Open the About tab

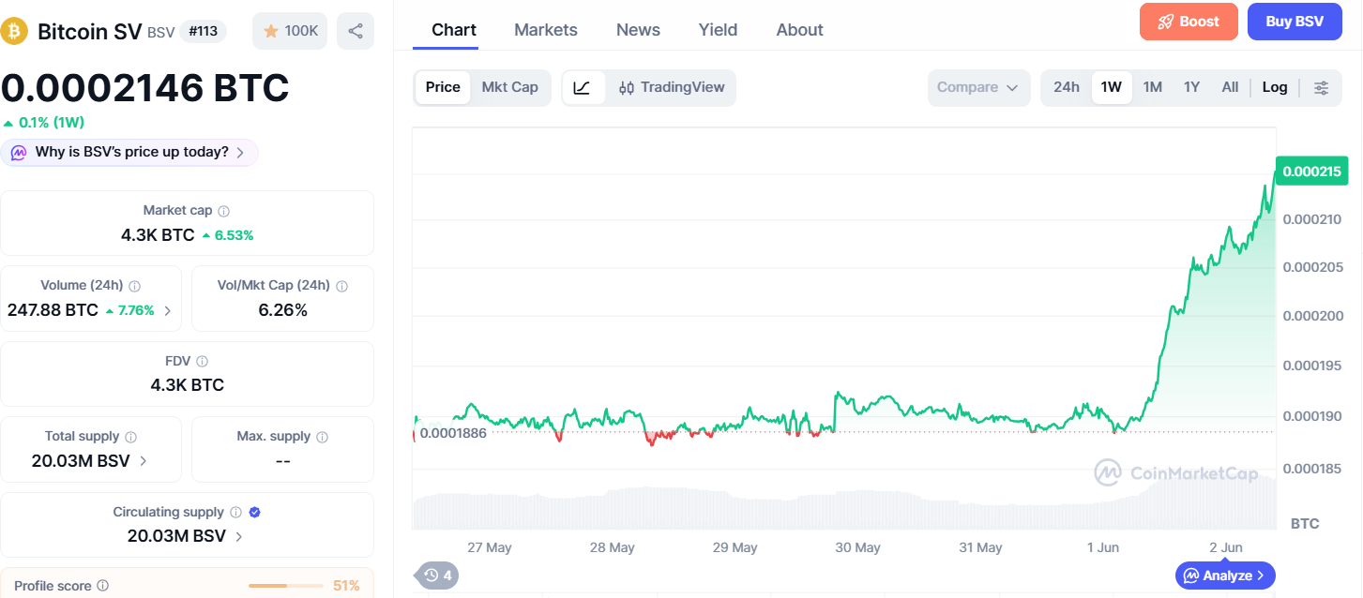800,30
